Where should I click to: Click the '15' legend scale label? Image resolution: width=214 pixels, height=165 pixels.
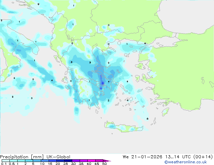coord(50,164)
